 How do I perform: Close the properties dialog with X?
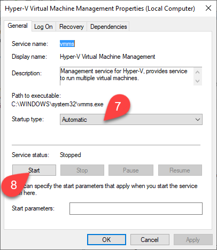coord(208,8)
